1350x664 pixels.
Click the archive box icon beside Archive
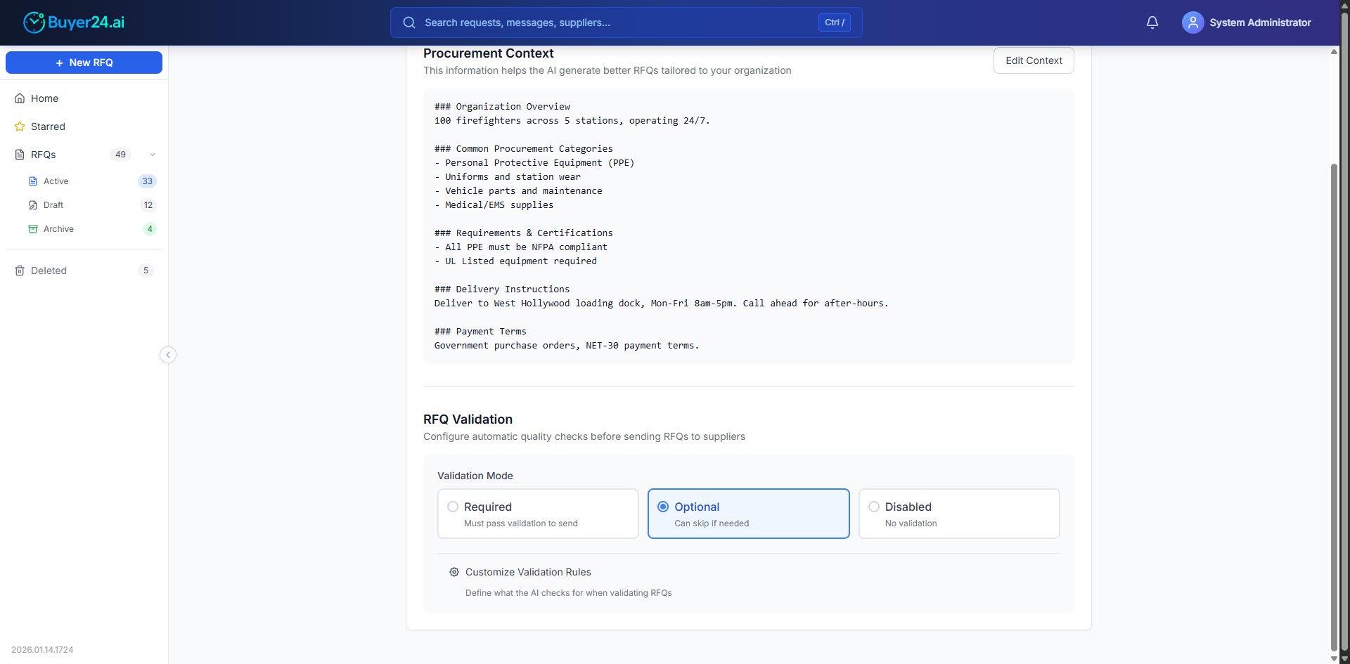[x=34, y=228]
